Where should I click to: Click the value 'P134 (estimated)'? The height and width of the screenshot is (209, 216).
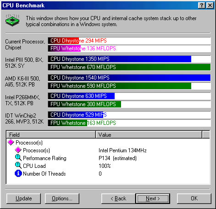(117, 158)
